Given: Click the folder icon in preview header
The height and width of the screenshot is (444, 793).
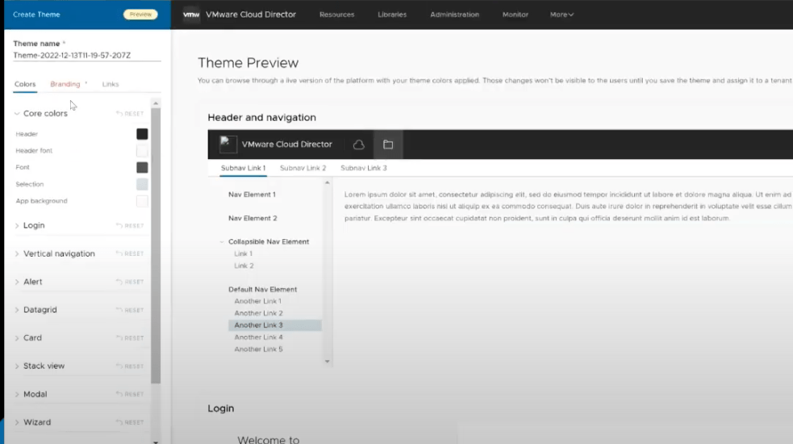Looking at the screenshot, I should pos(388,145).
